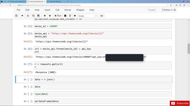Move selected cell up arrow

[45, 16]
